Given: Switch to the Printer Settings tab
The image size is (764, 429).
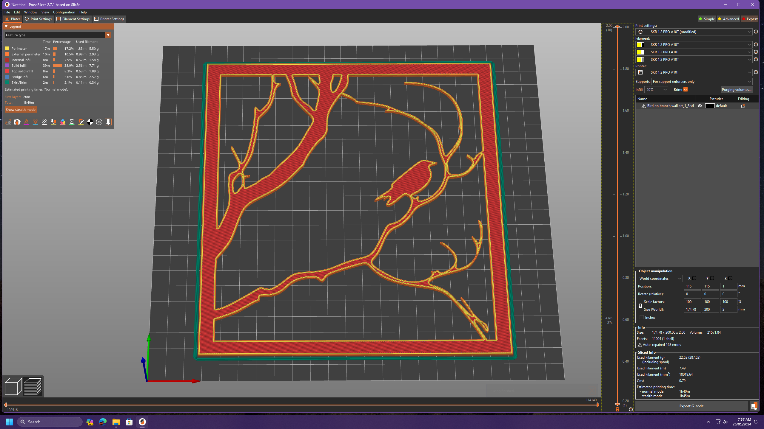Looking at the screenshot, I should click(x=109, y=19).
